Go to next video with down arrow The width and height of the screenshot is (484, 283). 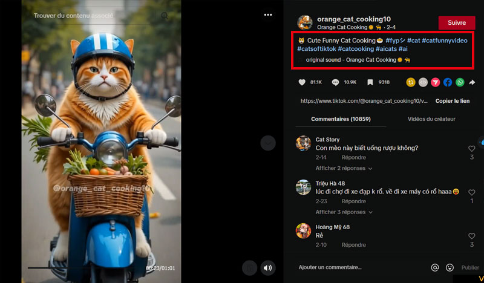268,143
